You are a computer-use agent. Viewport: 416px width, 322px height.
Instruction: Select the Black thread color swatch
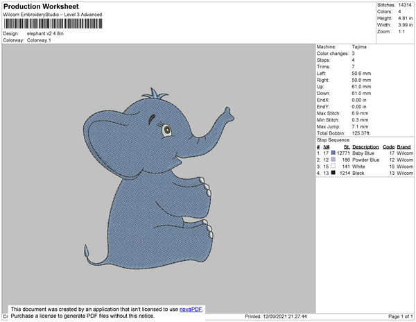click(x=333, y=173)
